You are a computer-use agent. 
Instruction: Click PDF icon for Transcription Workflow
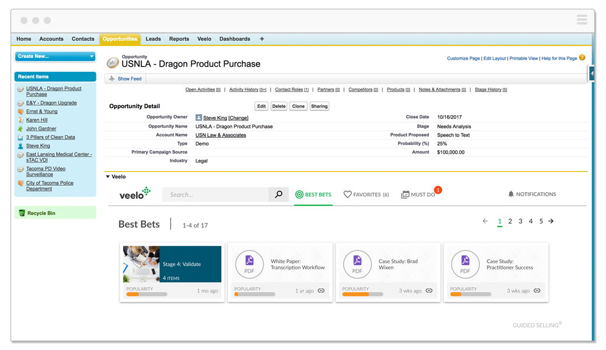250,264
